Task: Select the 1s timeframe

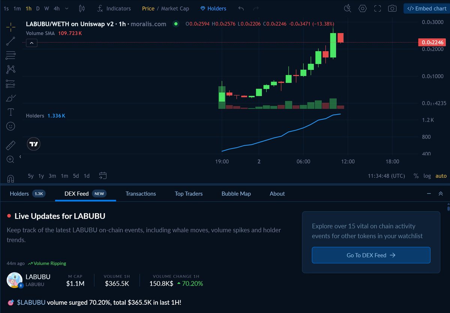Action: 6,8
